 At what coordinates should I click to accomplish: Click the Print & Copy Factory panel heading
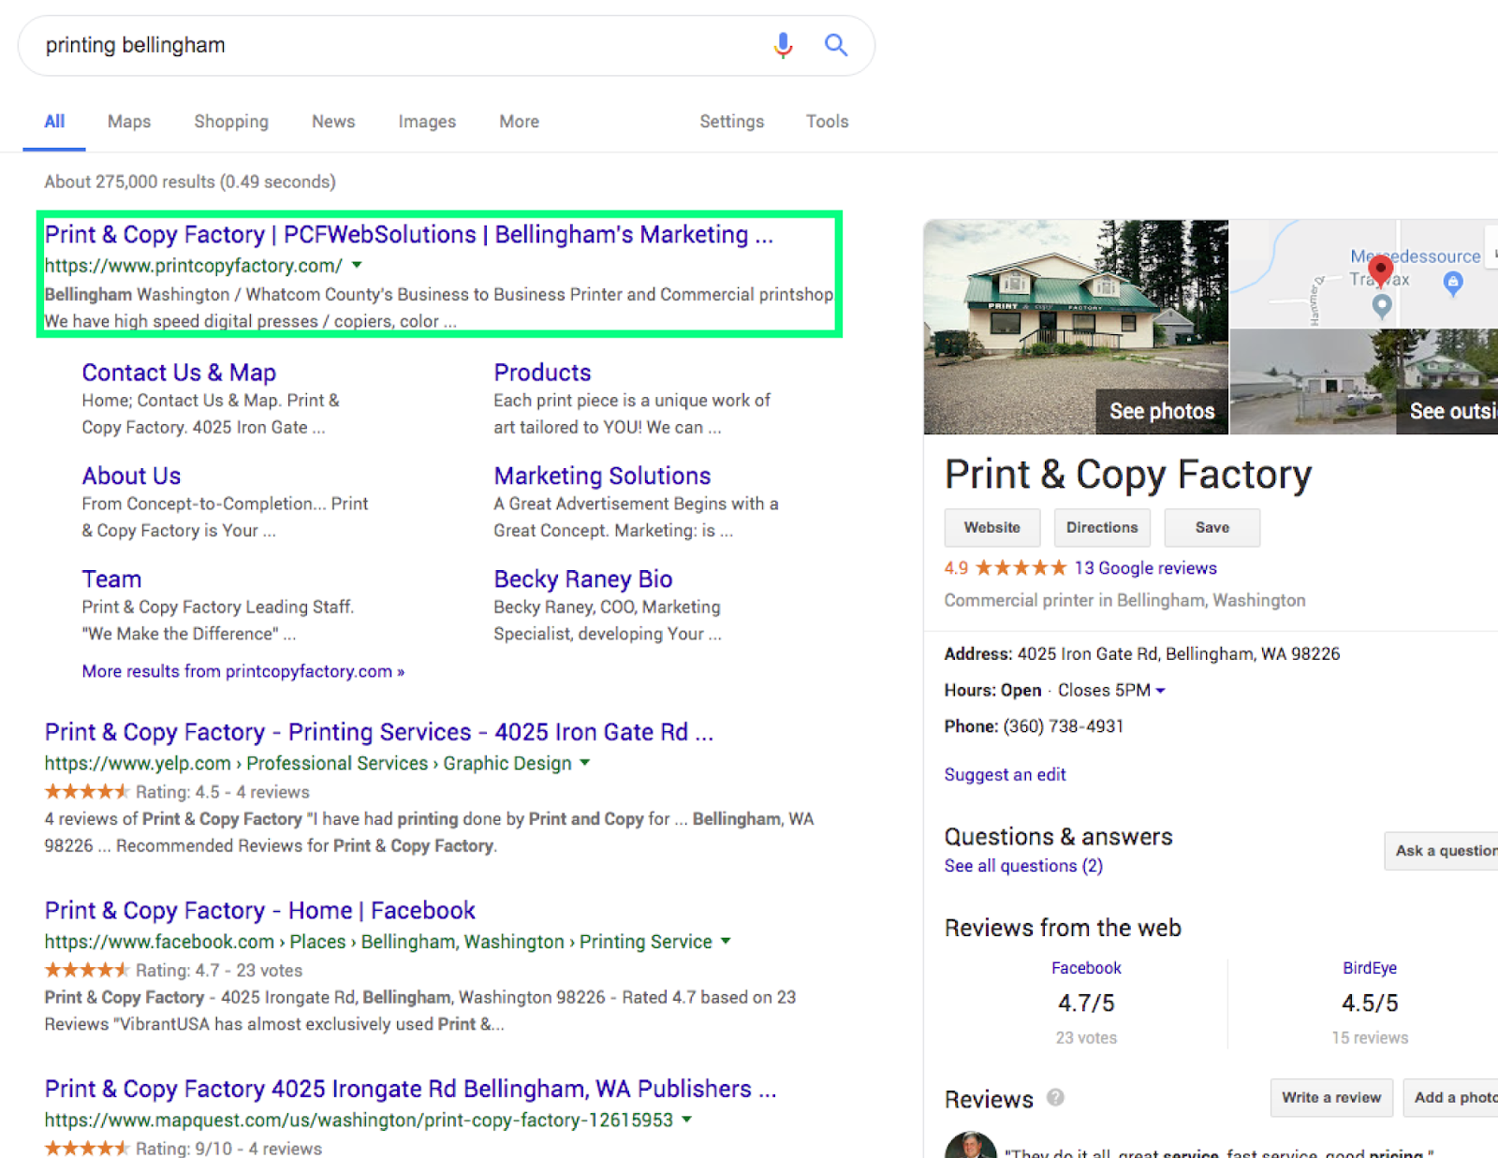pos(1128,475)
